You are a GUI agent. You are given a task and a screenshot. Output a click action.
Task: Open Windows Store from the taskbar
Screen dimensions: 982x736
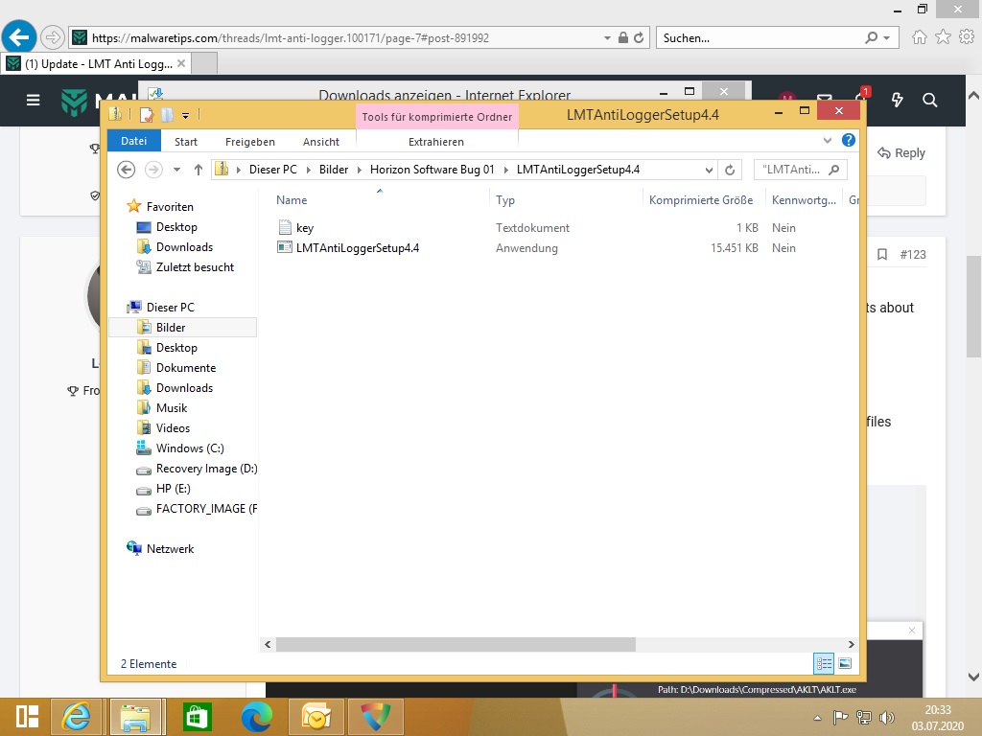pyautogui.click(x=197, y=717)
